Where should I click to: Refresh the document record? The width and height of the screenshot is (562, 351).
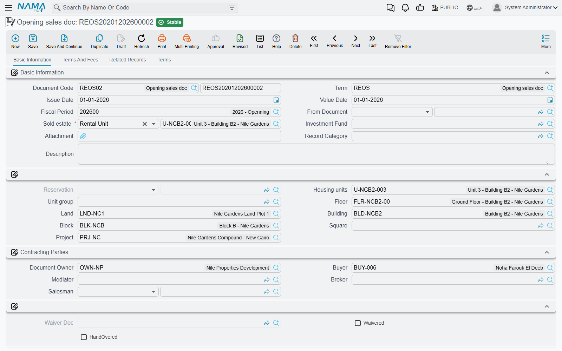pyautogui.click(x=142, y=41)
